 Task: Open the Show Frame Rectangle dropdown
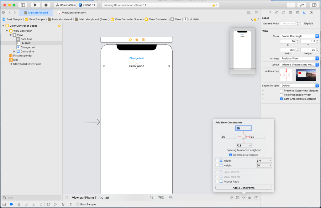299,36
